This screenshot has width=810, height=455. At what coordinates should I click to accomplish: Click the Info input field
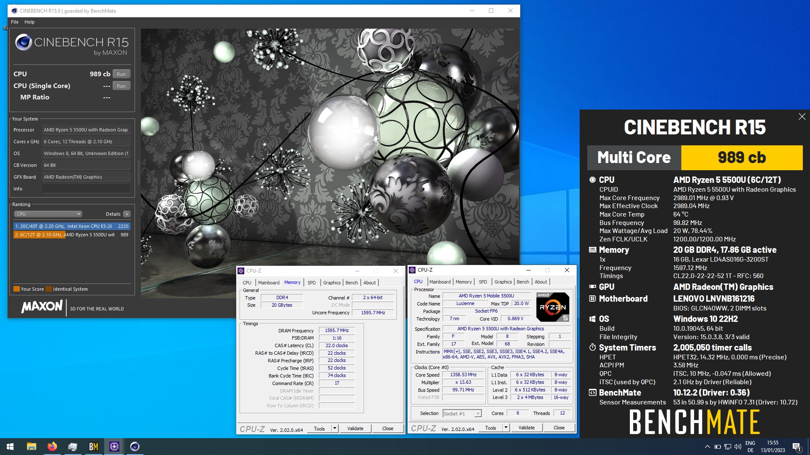click(86, 189)
